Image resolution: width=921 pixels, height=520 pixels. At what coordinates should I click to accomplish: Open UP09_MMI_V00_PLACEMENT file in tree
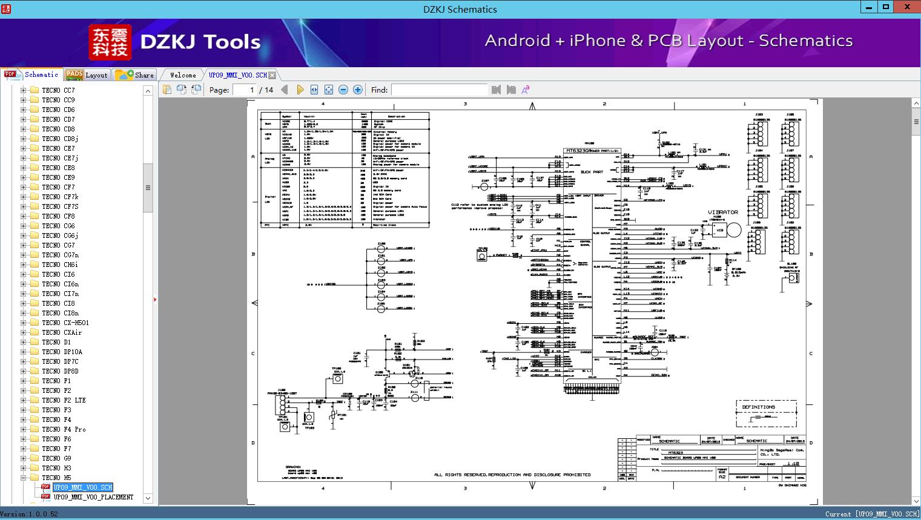click(93, 497)
